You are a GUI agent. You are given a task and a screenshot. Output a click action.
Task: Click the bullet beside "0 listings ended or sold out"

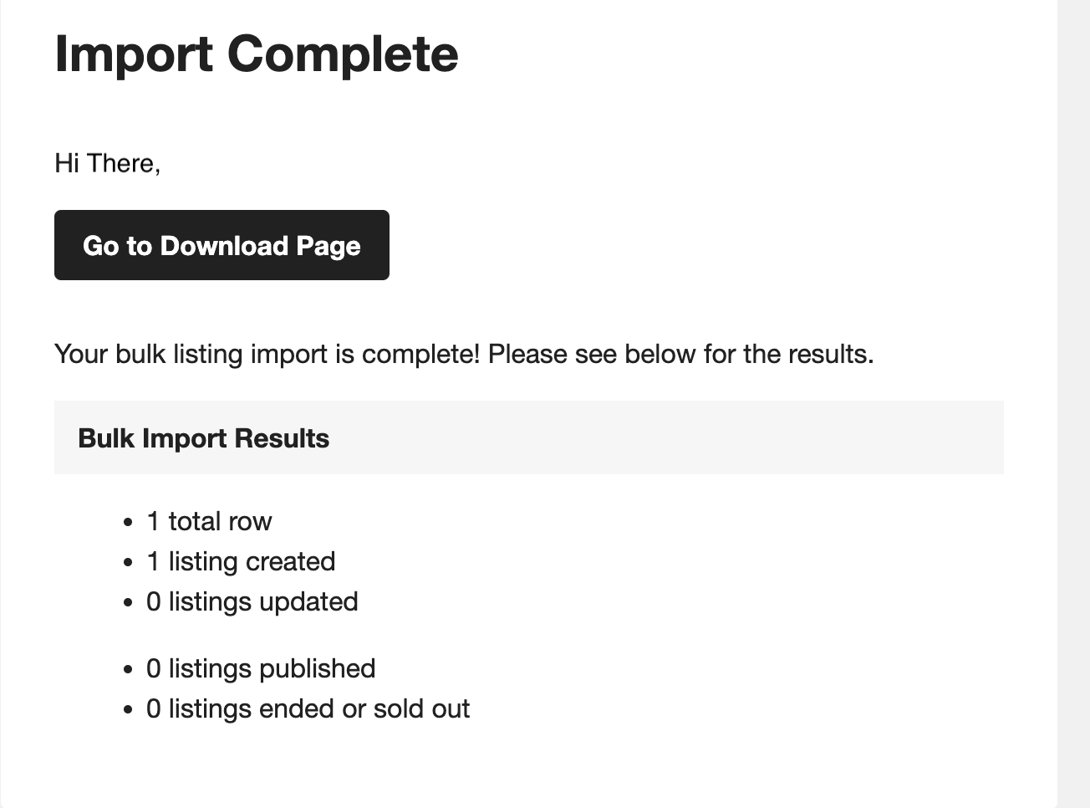(x=128, y=709)
